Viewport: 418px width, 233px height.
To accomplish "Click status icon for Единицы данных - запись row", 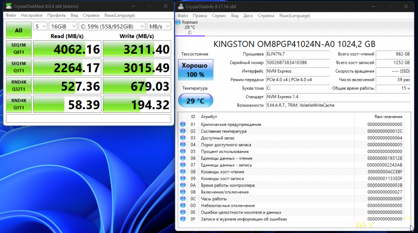I will (x=183, y=165).
